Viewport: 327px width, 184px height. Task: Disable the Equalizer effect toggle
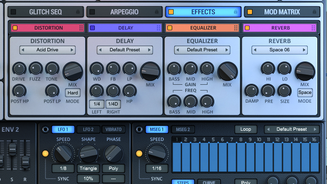(170, 28)
